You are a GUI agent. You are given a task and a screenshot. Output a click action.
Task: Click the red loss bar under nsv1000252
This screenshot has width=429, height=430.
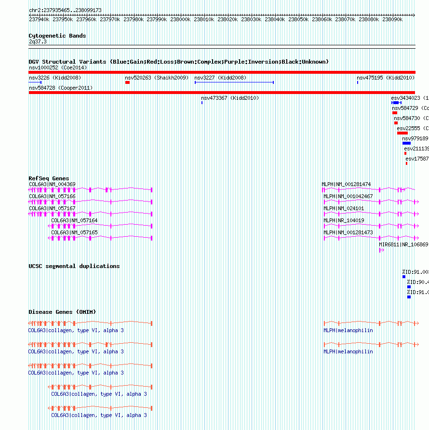coord(222,72)
